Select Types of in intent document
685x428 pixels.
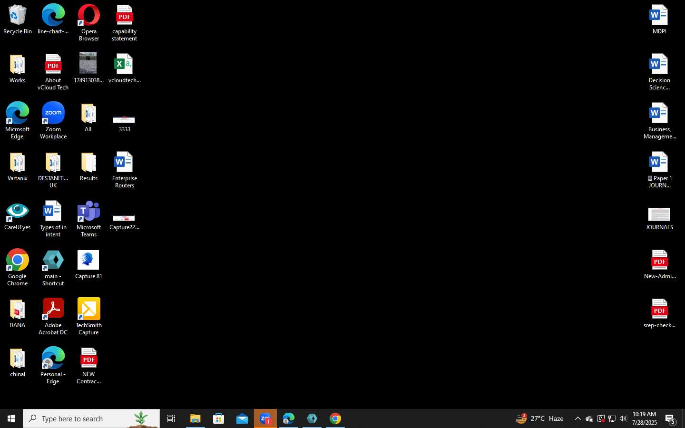point(53,219)
